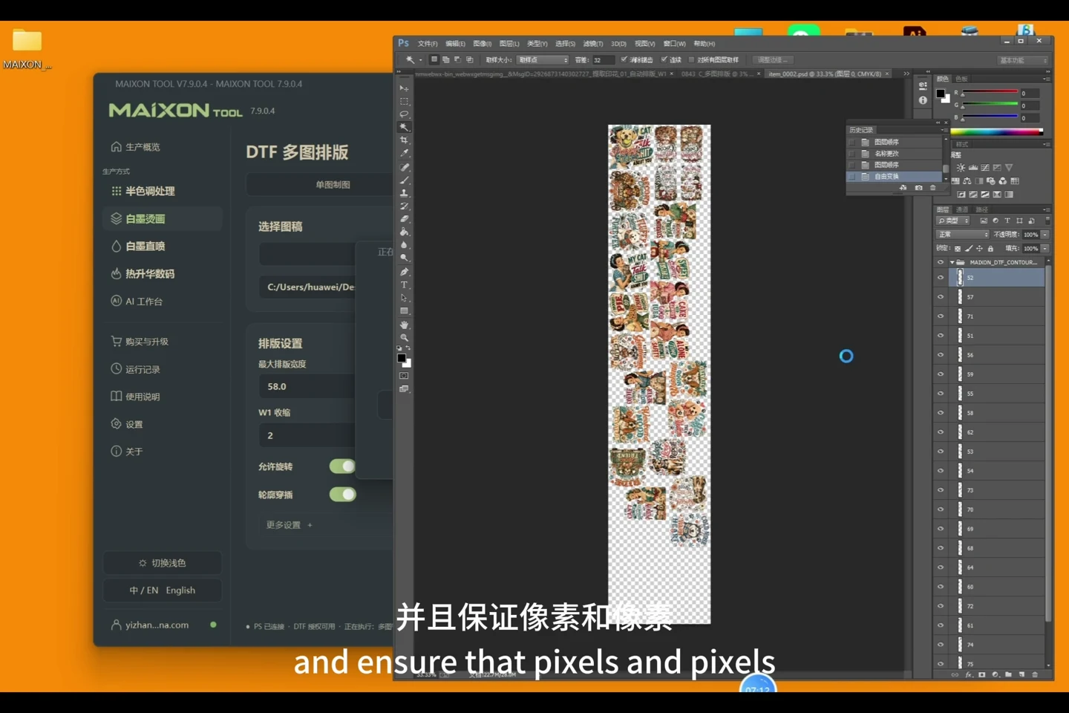This screenshot has width=1069, height=713.
Task: Switch to the 通道 panel tab
Action: tap(962, 210)
